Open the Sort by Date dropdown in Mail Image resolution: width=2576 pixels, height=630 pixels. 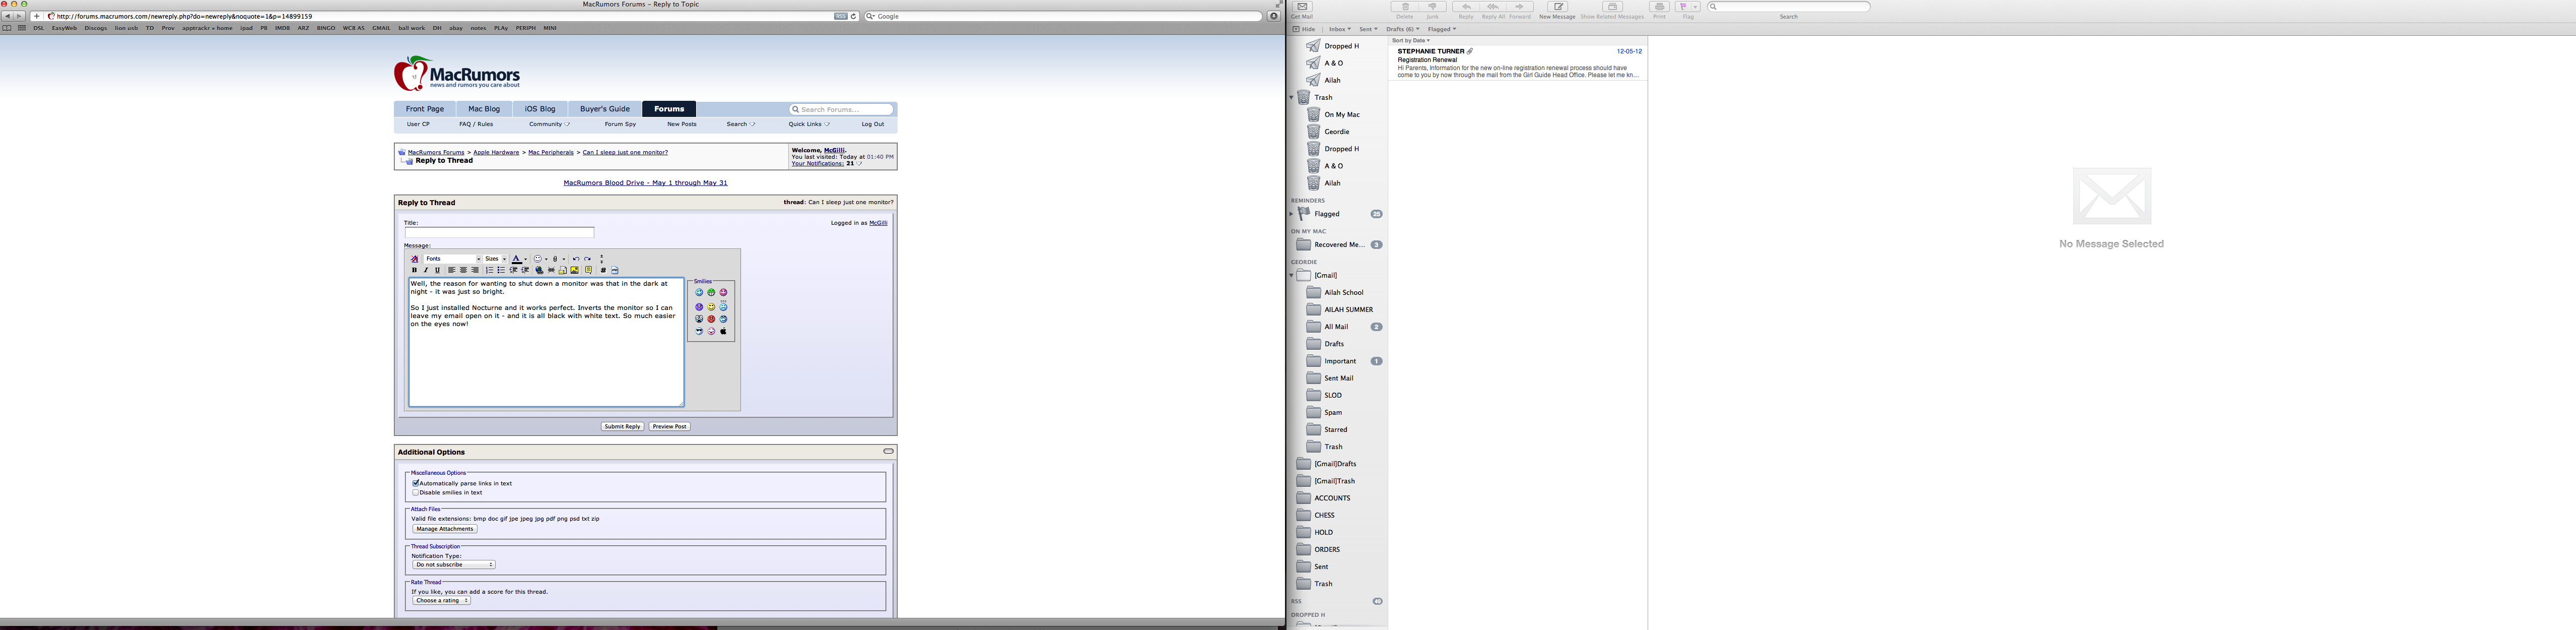pos(1411,41)
